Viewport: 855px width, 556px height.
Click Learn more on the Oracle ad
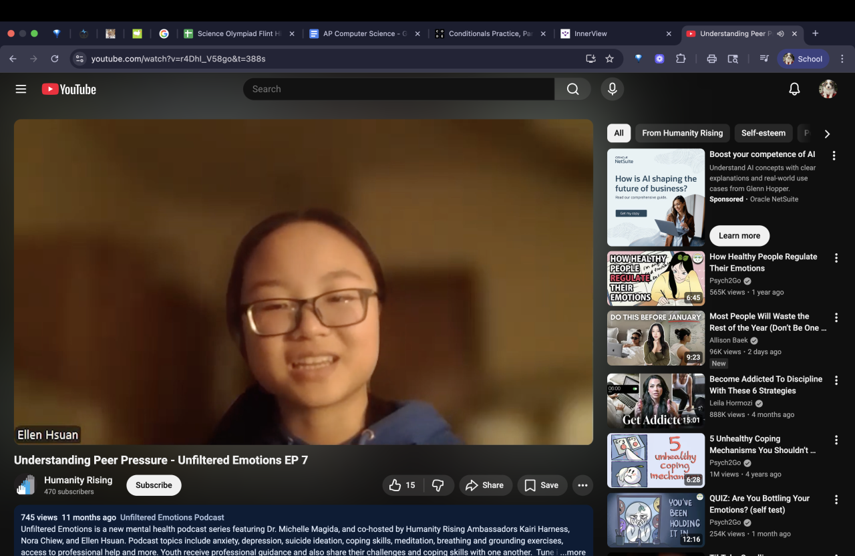pos(739,236)
